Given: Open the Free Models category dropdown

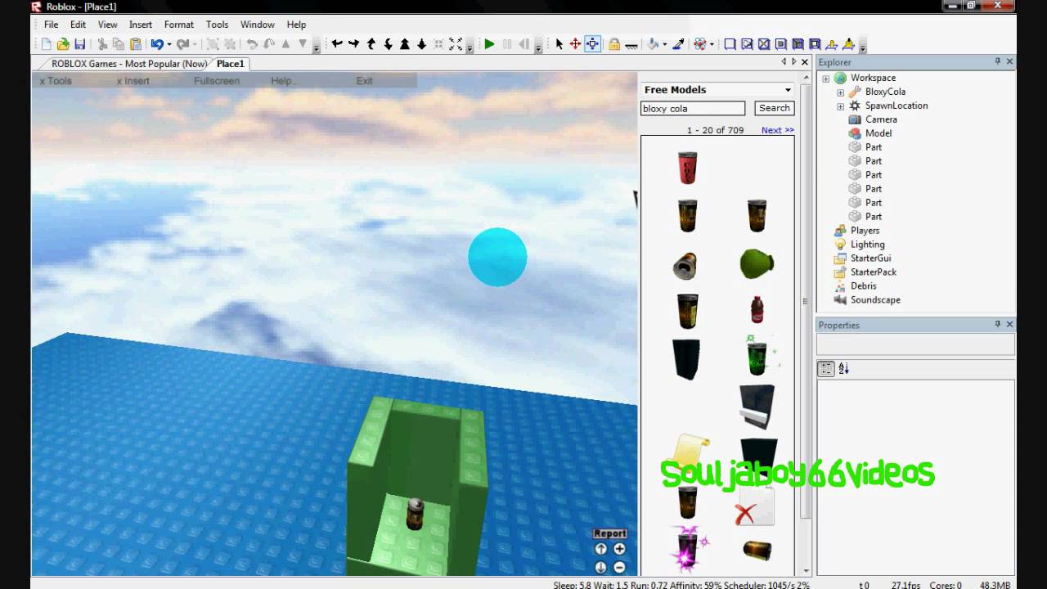Looking at the screenshot, I should tap(788, 90).
